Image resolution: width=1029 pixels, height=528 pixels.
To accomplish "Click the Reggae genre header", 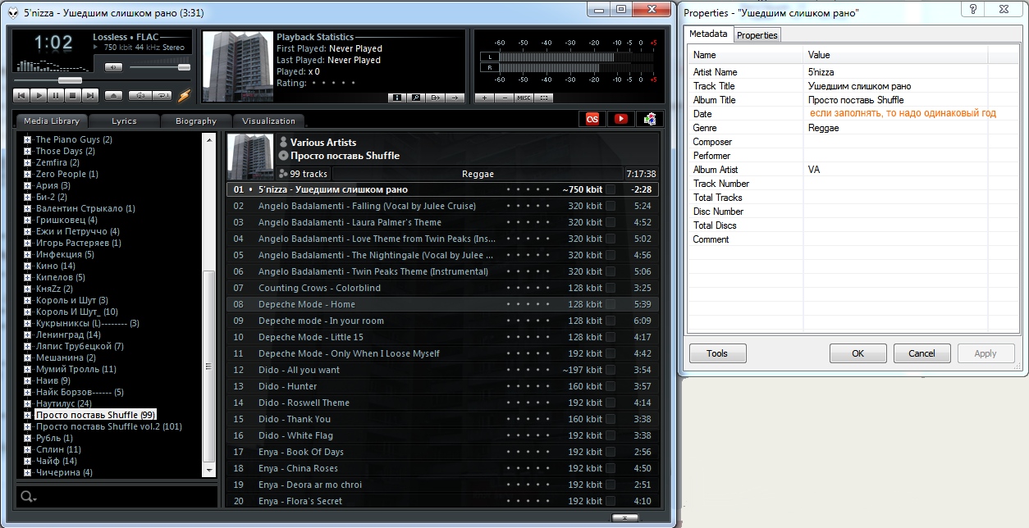I will click(x=478, y=174).
